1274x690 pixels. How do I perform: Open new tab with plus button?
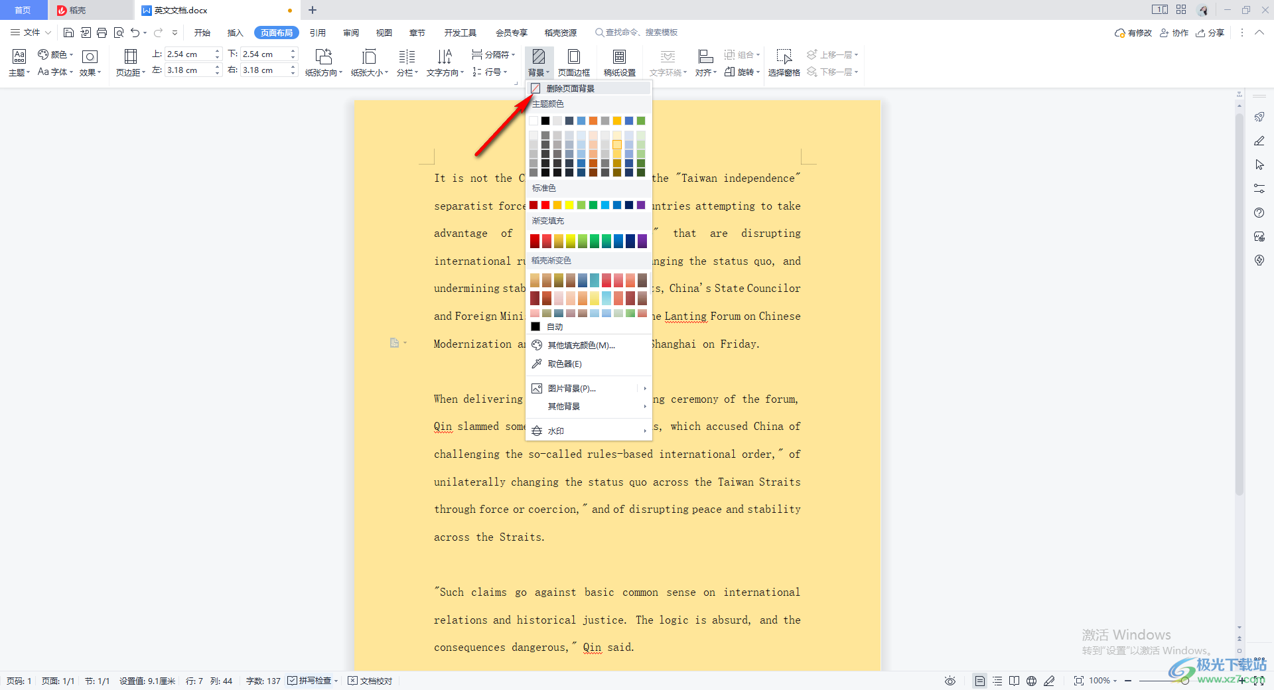(313, 10)
